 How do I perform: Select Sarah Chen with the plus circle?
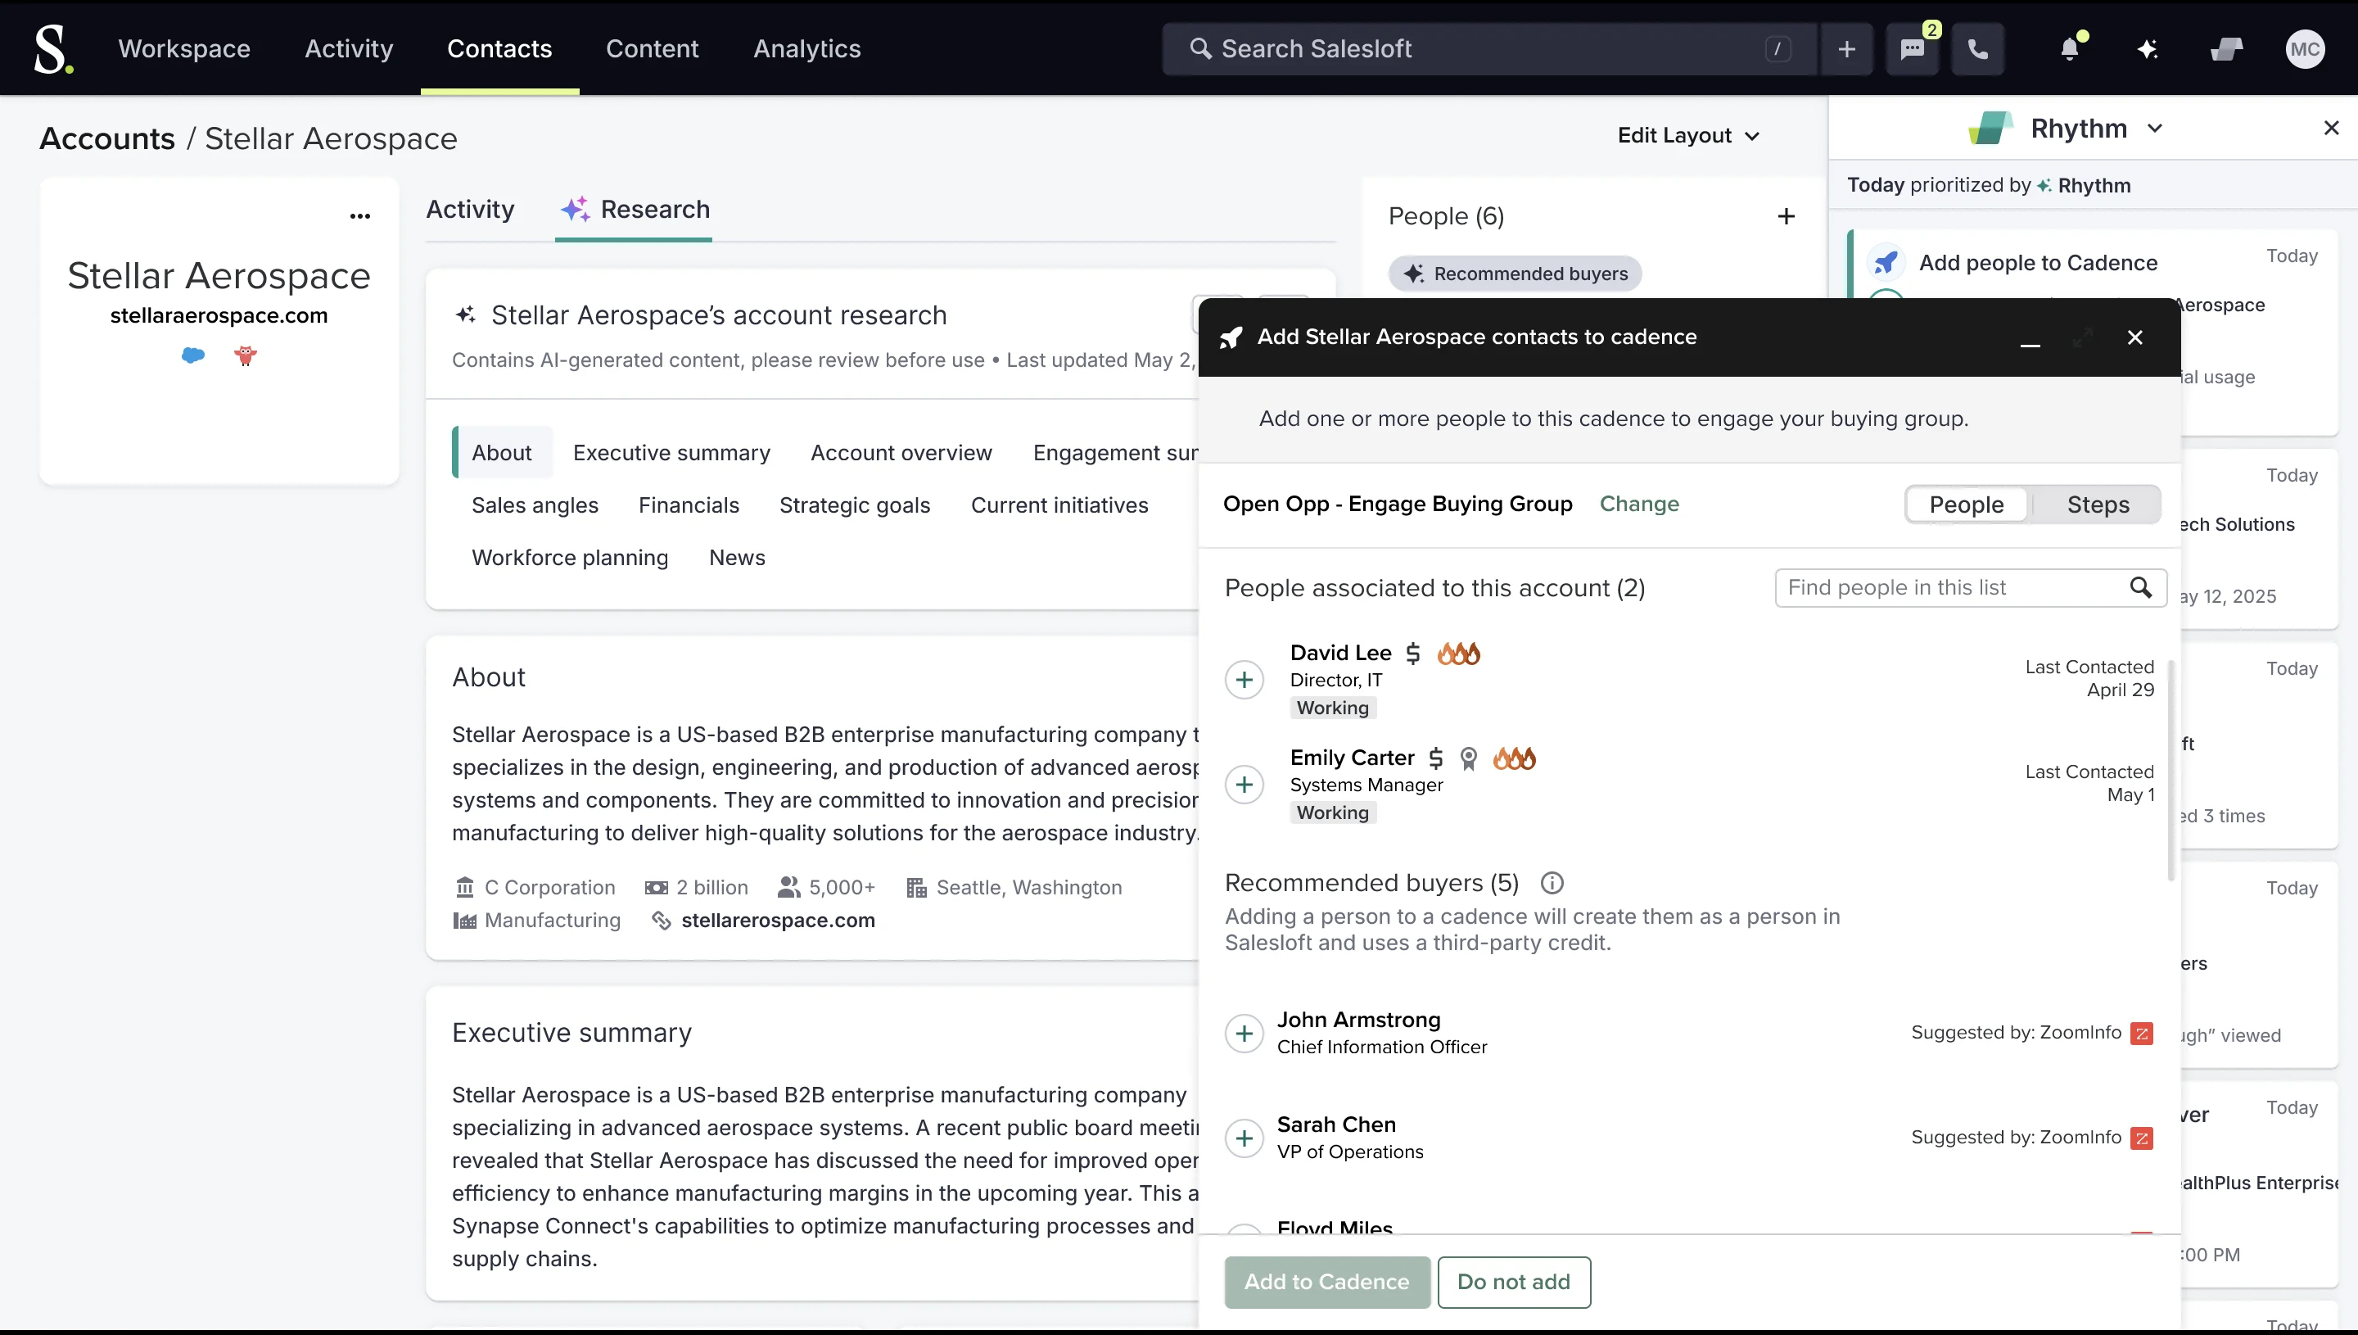(x=1244, y=1138)
